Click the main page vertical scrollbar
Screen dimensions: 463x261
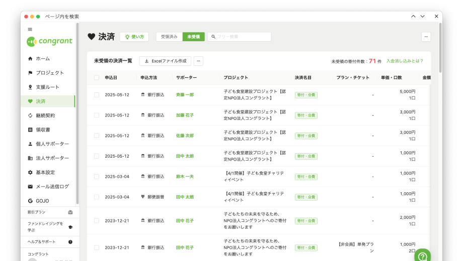(440, 48)
